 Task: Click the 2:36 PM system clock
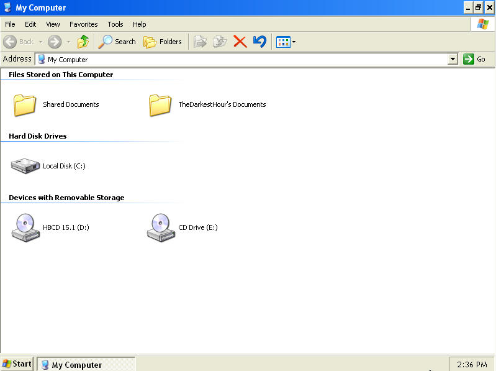(472, 364)
